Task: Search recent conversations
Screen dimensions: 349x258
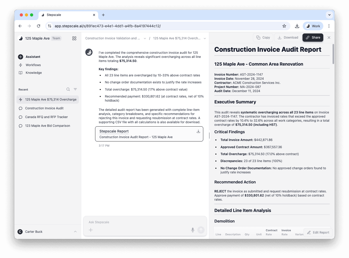Action: click(68, 90)
